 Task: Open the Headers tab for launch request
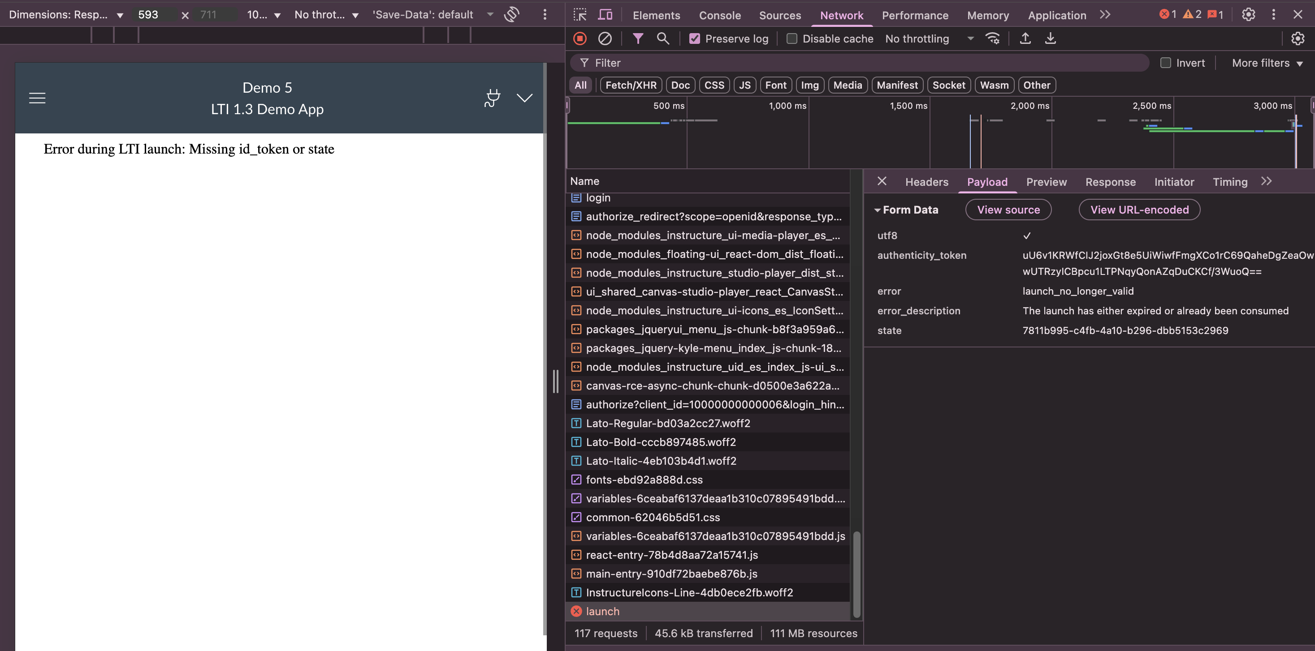tap(926, 182)
